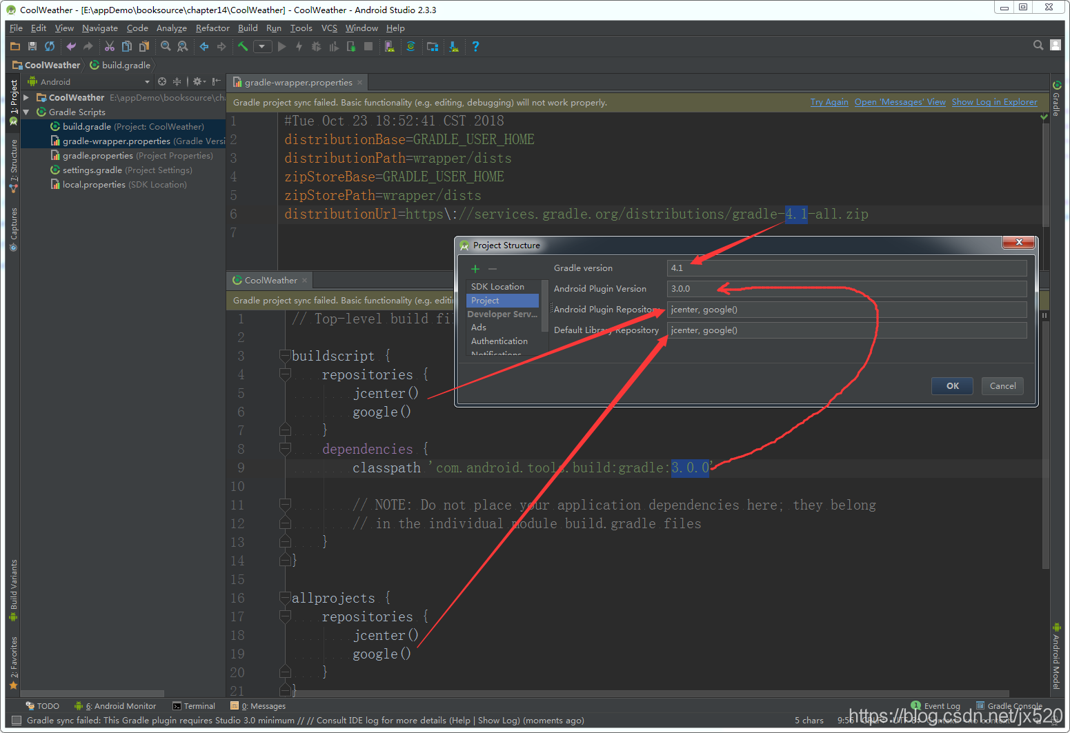The height and width of the screenshot is (733, 1070).
Task: Navigate forward with the right arrow
Action: tap(221, 46)
